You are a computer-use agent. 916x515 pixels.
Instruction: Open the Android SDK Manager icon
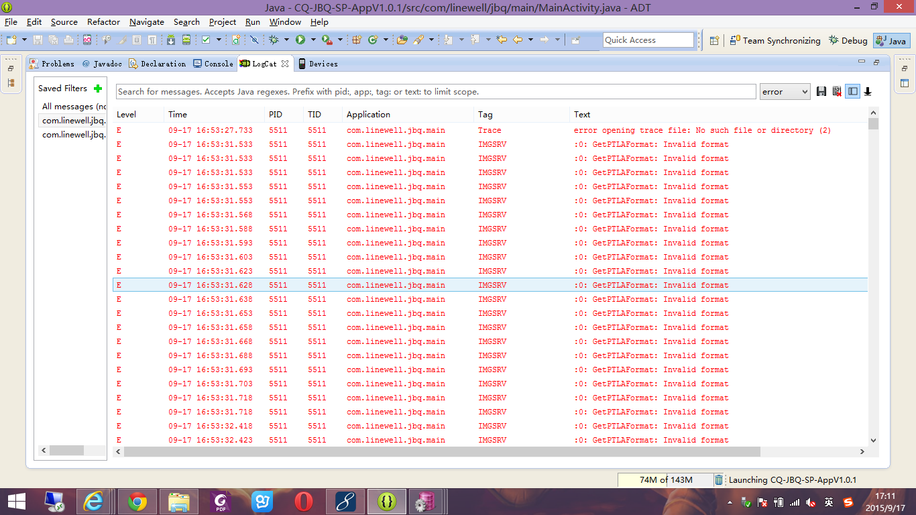click(x=171, y=40)
